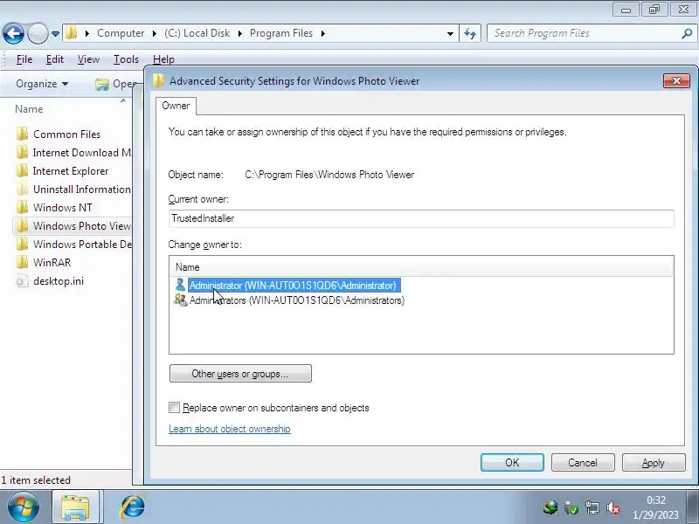Click the Cancel button

[x=583, y=463]
